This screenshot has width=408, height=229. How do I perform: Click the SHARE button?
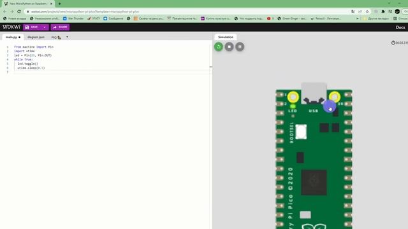pyautogui.click(x=60, y=27)
